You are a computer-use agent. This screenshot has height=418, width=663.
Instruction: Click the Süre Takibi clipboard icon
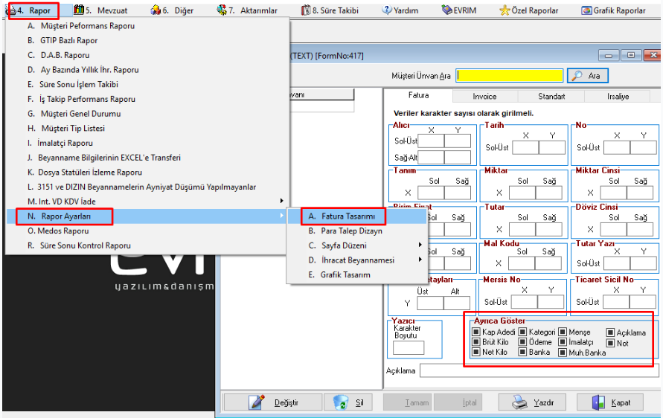pos(306,10)
